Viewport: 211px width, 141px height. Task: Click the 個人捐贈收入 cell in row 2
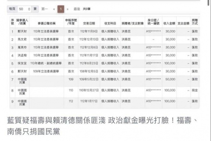[x=110, y=39]
